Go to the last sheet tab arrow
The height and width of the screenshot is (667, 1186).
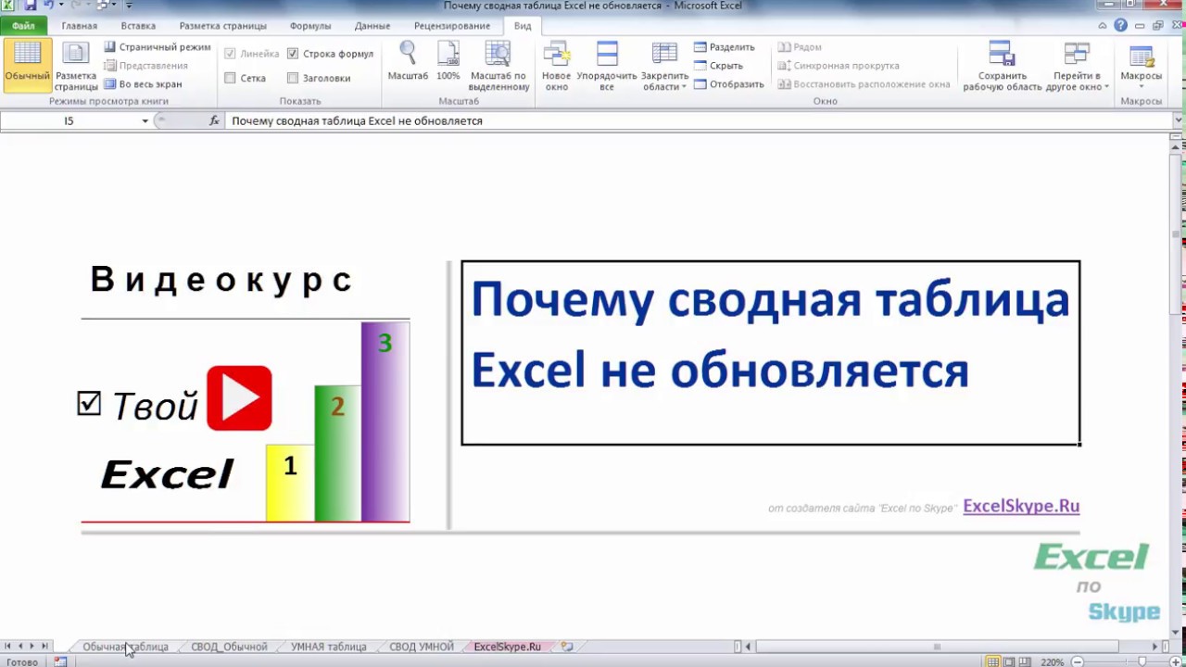[x=44, y=647]
